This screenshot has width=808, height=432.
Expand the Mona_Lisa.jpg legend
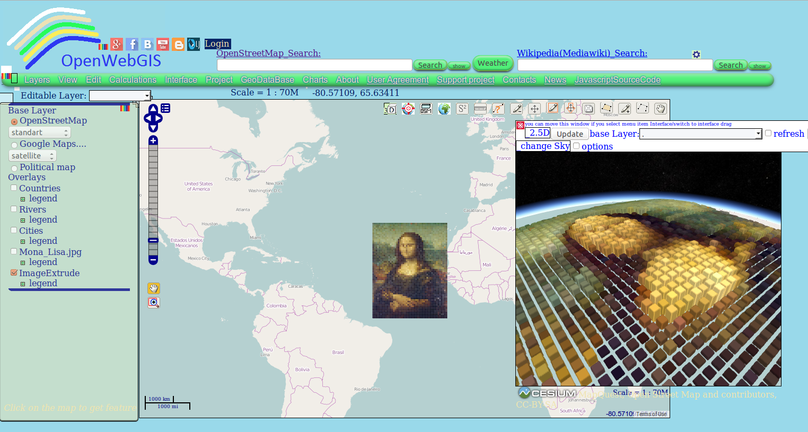tap(23, 263)
